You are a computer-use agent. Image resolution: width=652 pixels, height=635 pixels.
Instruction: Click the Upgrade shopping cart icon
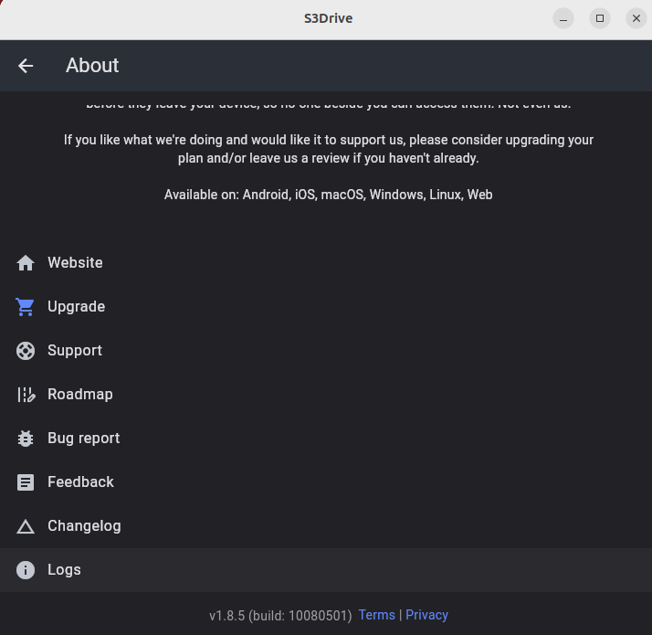click(x=26, y=307)
